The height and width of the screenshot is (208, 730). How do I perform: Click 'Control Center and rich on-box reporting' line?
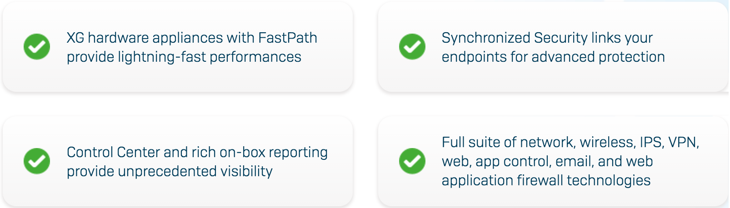tap(197, 152)
